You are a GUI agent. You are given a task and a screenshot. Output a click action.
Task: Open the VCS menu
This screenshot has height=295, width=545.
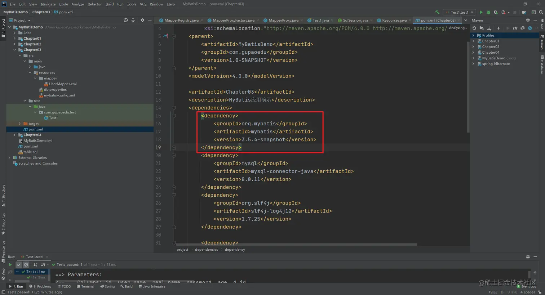pyautogui.click(x=143, y=4)
